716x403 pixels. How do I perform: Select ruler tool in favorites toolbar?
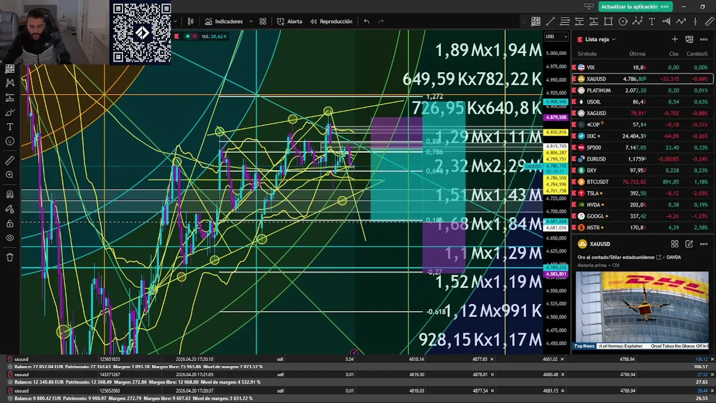coord(709,21)
